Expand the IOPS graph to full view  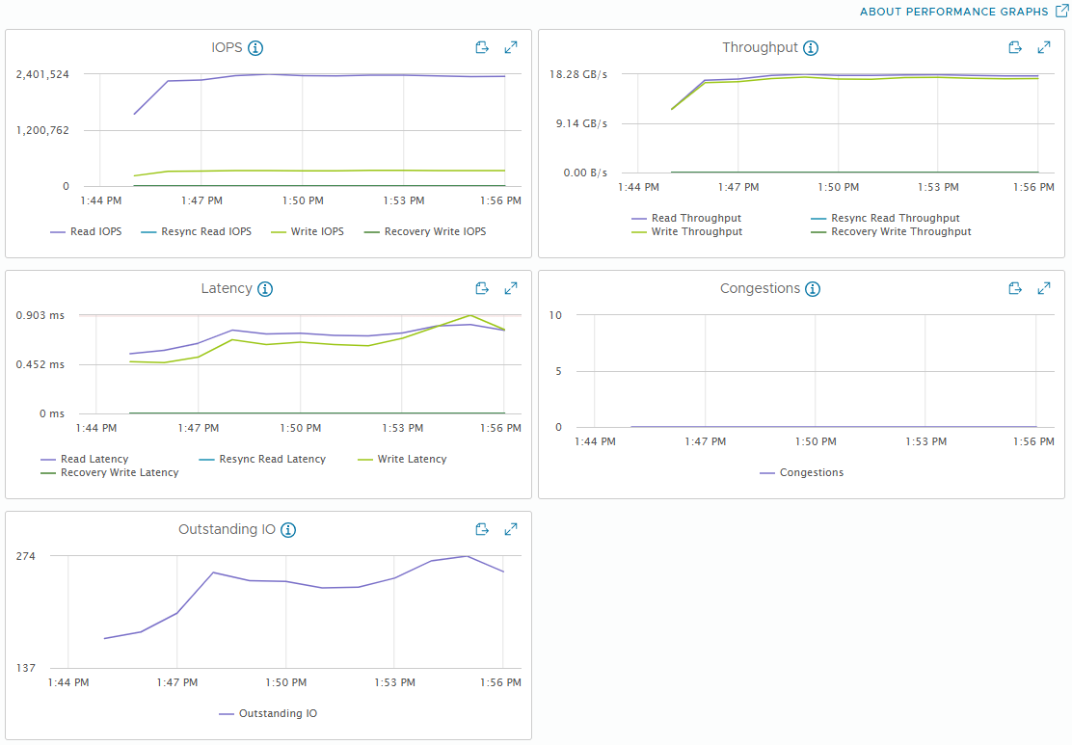tap(511, 47)
